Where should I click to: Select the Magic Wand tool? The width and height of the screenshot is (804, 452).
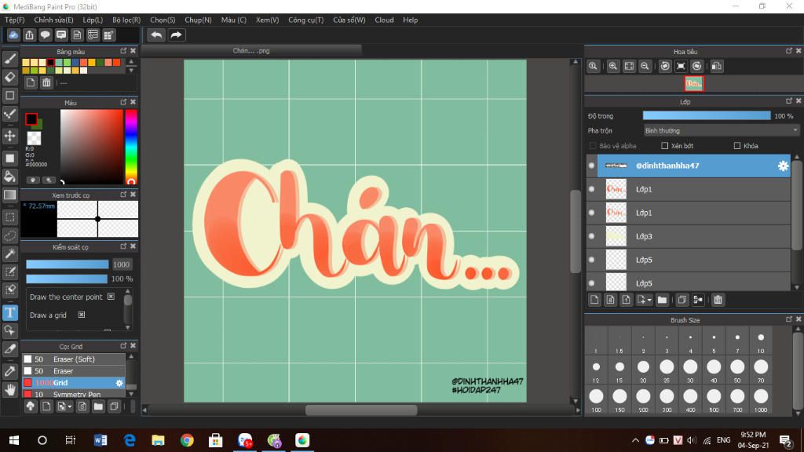9,253
